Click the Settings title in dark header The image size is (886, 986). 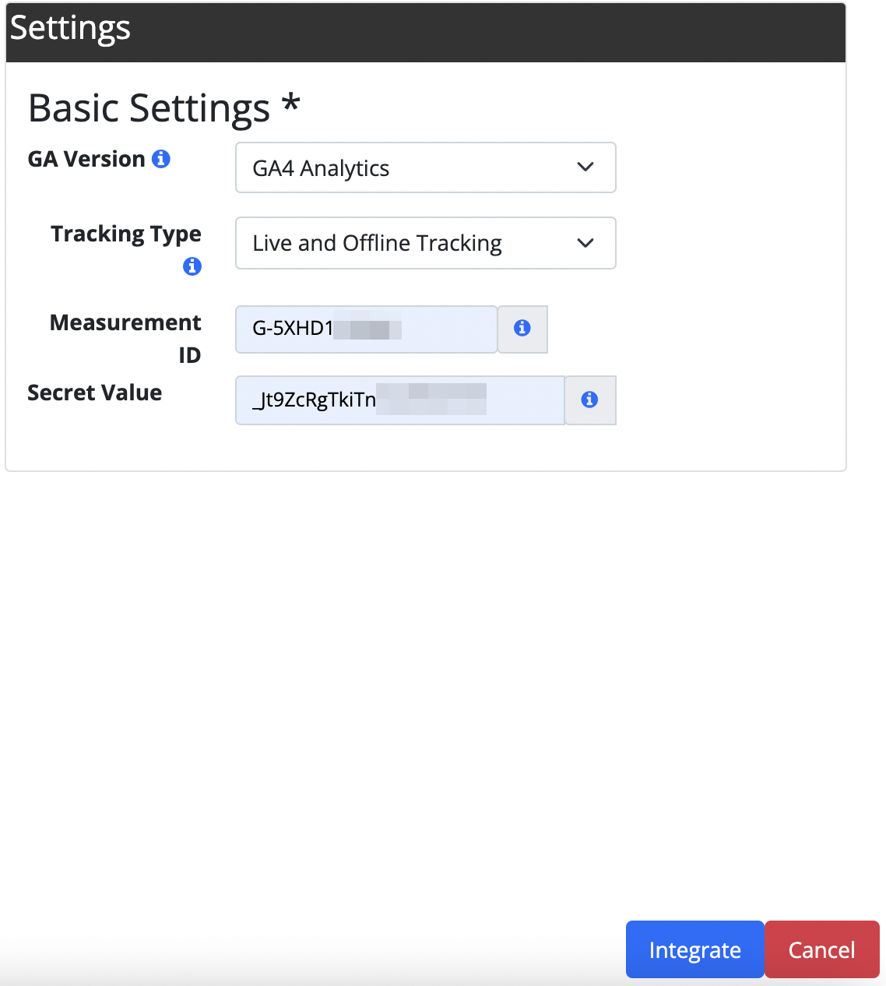click(x=70, y=28)
